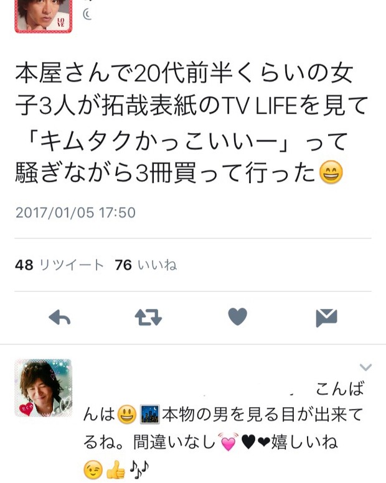View the 48 retweets list
Screen dimensions: 386x483
pos(59,265)
